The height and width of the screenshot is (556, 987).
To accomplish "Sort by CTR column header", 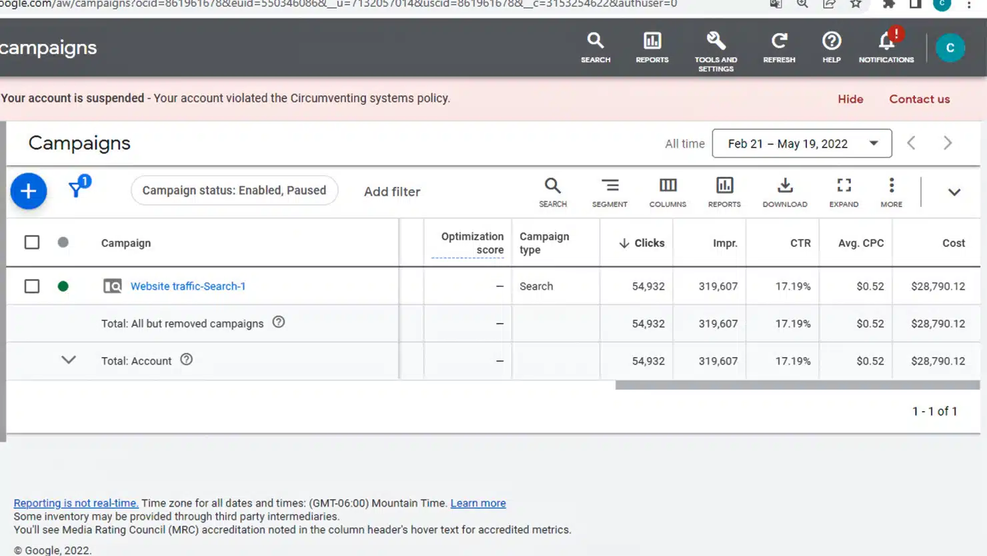I will pyautogui.click(x=800, y=243).
